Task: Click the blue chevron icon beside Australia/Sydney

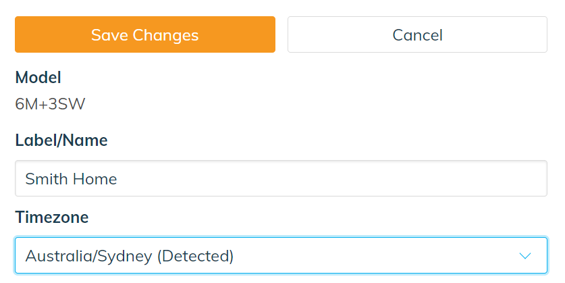Action: point(525,256)
